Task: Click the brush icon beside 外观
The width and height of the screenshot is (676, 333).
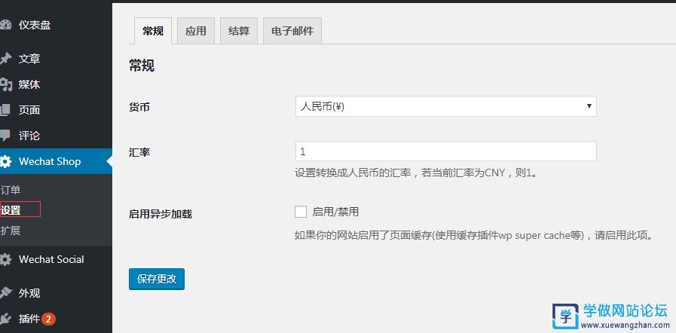Action: pos(5,293)
